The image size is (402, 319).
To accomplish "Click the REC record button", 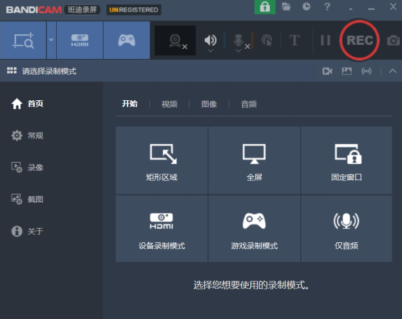I will pos(360,40).
